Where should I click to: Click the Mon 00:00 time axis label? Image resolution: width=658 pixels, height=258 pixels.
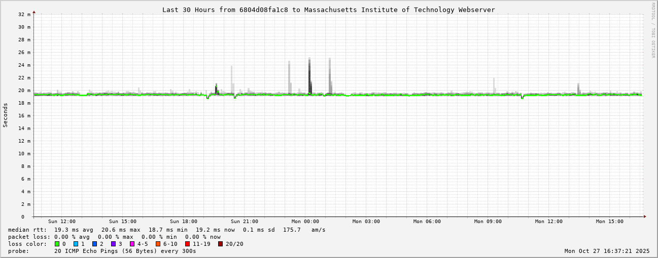point(305,222)
